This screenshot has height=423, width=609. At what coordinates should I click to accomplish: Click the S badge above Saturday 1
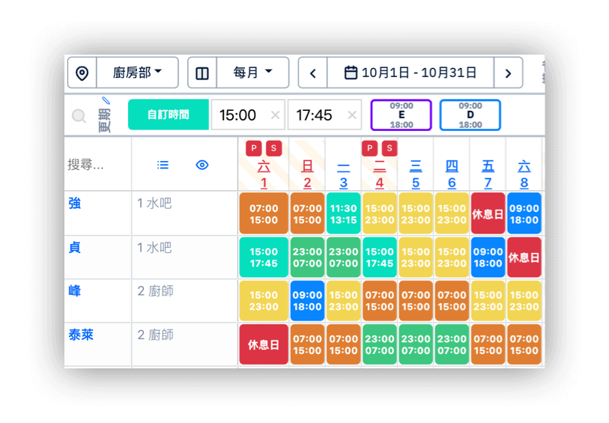[x=274, y=148]
